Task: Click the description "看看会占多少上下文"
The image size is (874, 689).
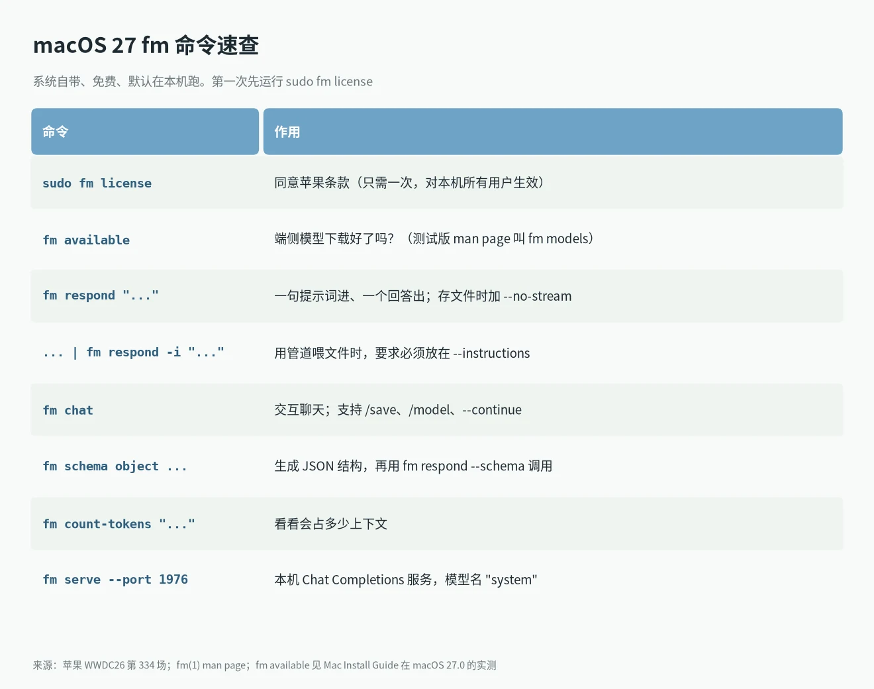Action: 331,524
